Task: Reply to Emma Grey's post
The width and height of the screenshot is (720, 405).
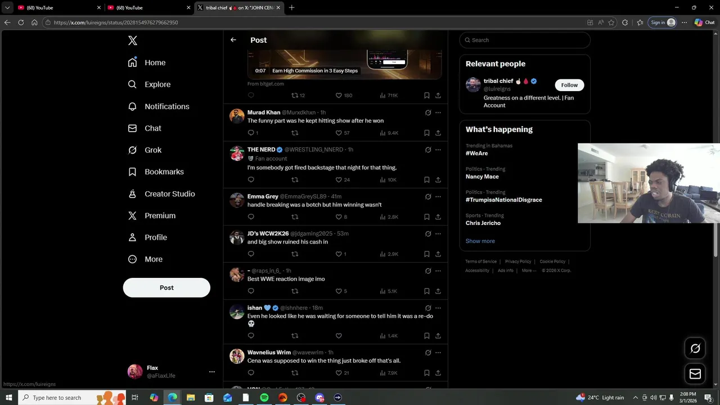Action: pos(251,217)
